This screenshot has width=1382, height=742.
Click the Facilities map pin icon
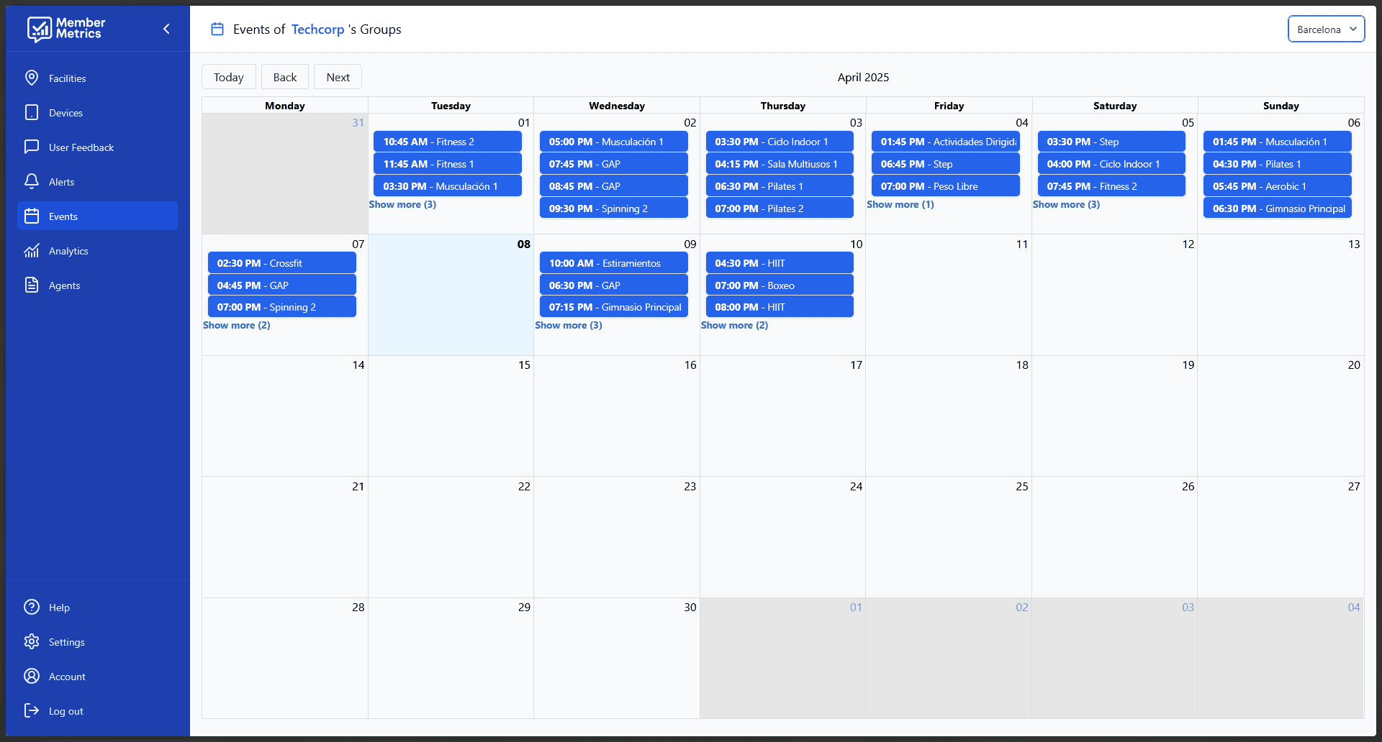(x=32, y=78)
